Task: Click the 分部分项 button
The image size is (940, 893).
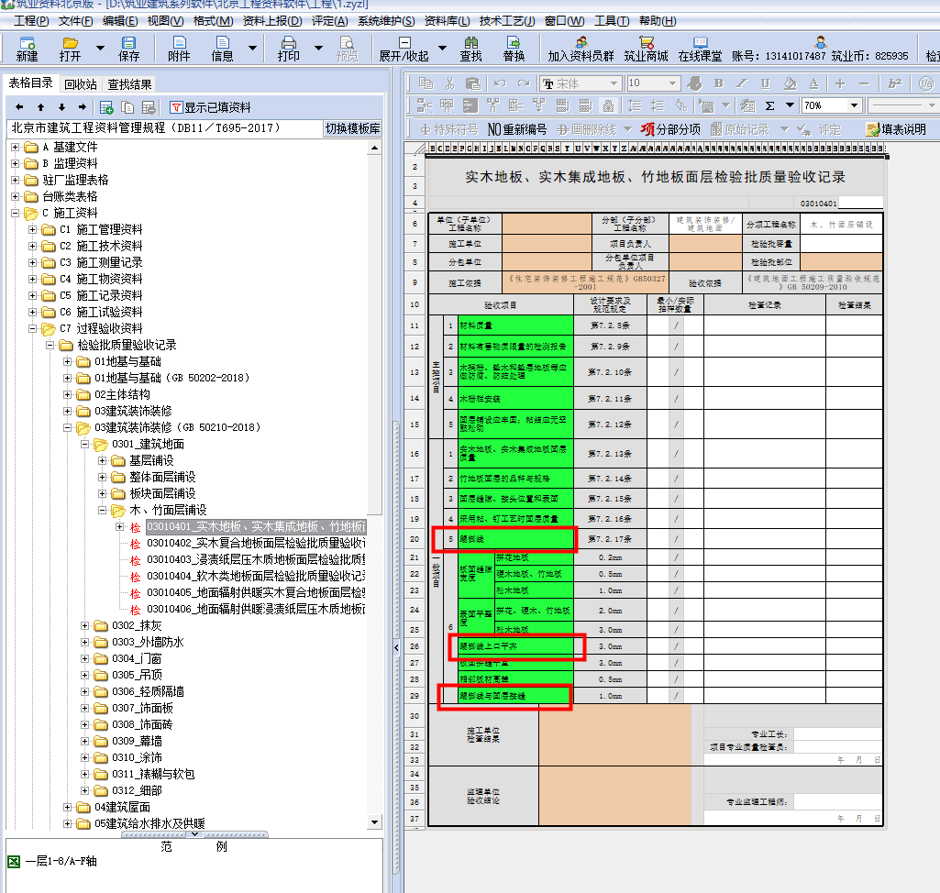Action: click(x=670, y=129)
